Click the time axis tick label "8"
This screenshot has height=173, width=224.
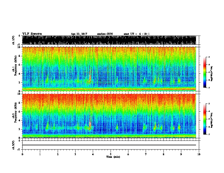163,154
